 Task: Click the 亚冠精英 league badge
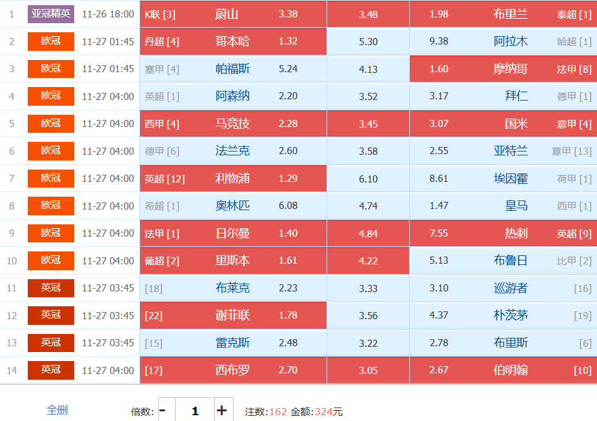coord(51,14)
